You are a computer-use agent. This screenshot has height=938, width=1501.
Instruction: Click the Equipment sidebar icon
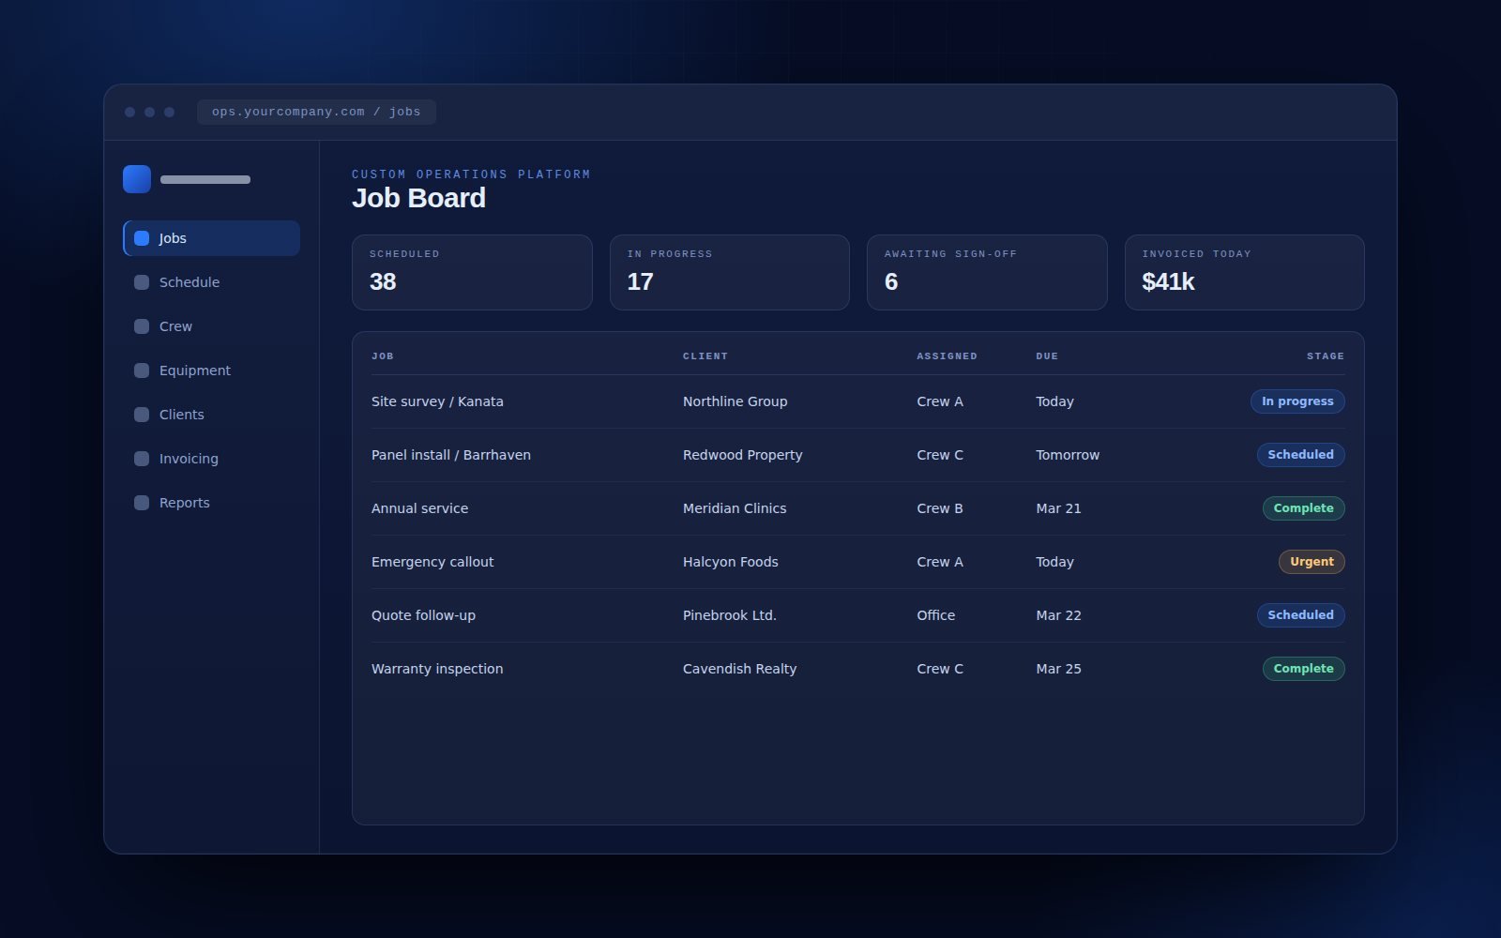[x=142, y=371]
